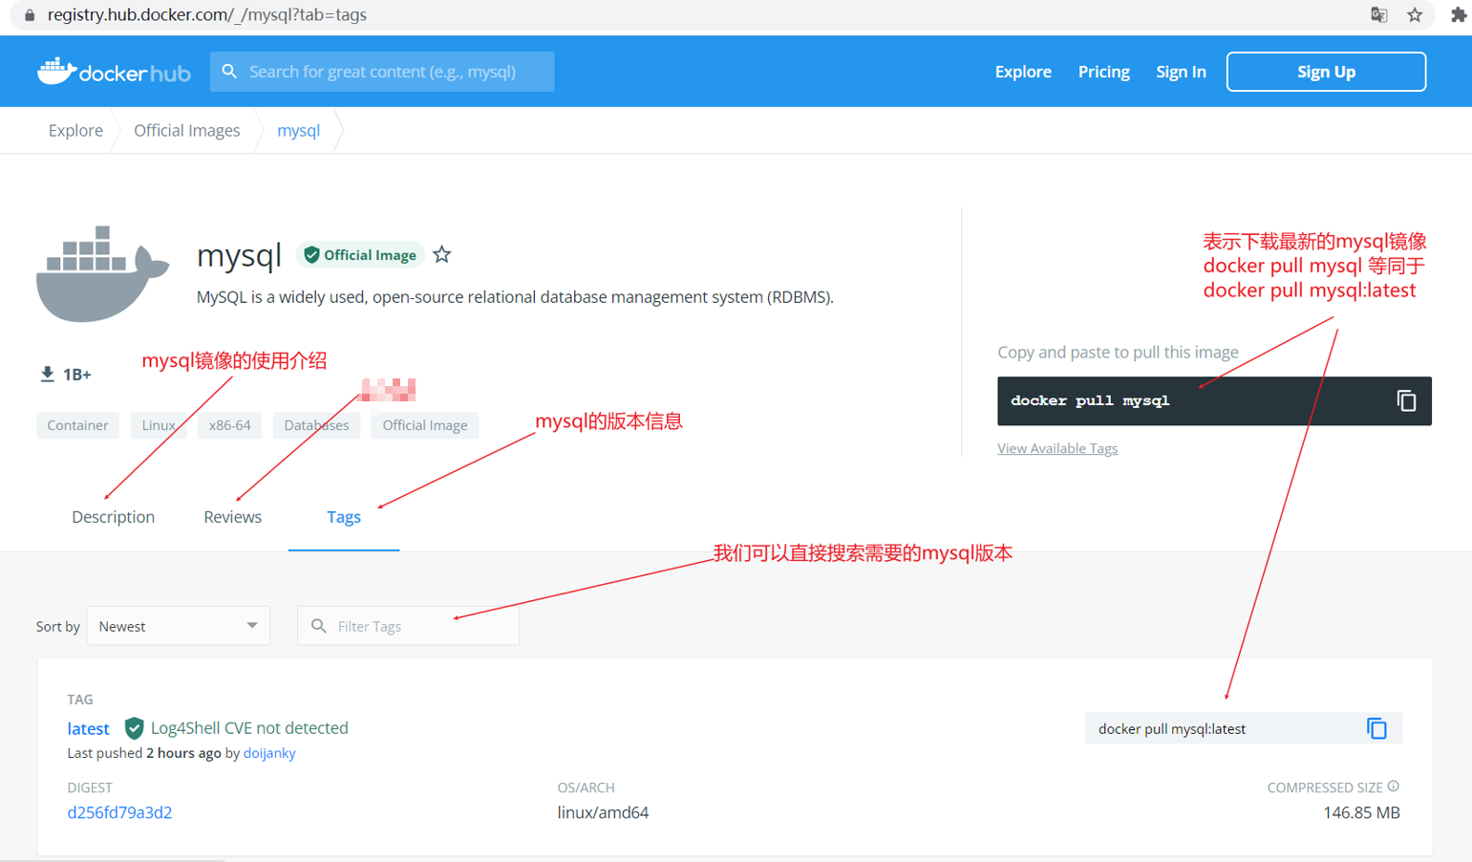Click the compressed size info icon
1472x862 pixels.
point(1394,787)
